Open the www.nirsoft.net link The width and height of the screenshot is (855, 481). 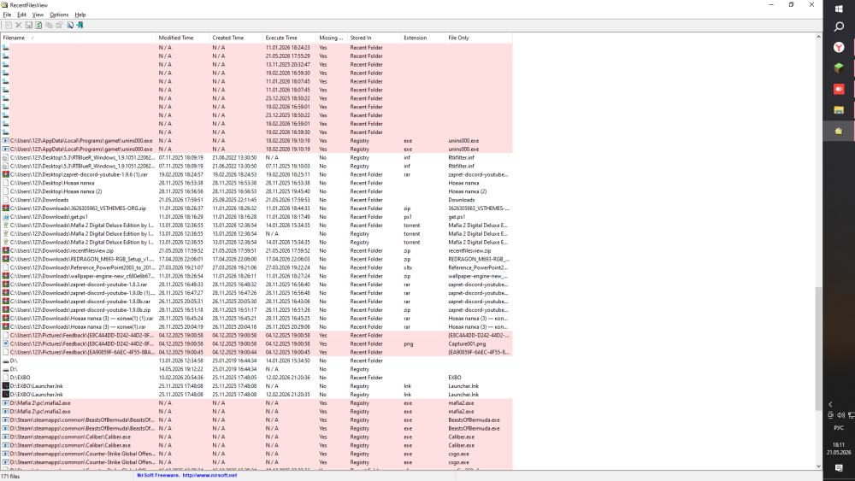pos(209,476)
